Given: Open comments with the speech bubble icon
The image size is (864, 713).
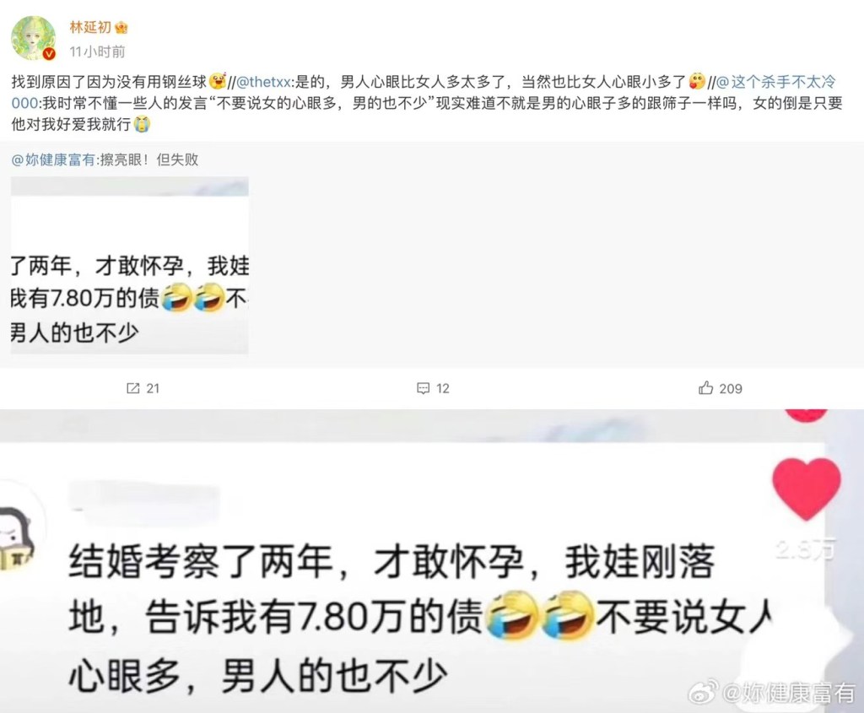Looking at the screenshot, I should point(423,388).
